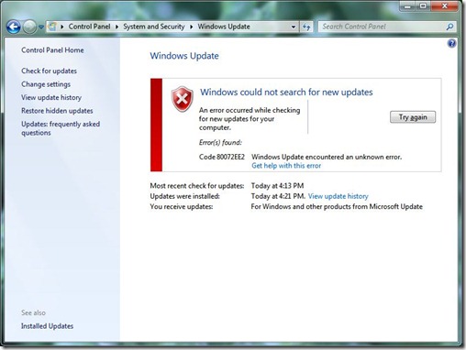Click the red error shield icon
This screenshot has width=466, height=350.
tap(182, 99)
